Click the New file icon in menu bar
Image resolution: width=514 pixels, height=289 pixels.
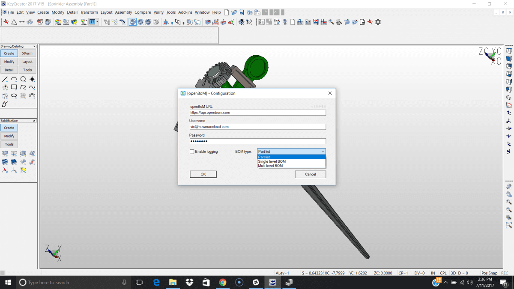227,12
